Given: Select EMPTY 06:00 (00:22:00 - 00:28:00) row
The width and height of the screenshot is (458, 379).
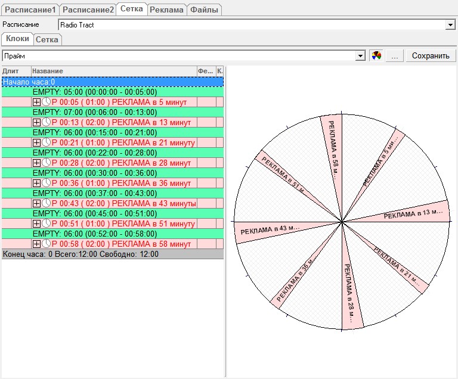Looking at the screenshot, I should pos(113,153).
